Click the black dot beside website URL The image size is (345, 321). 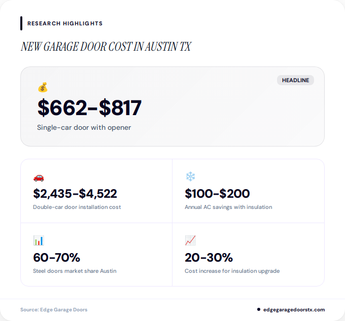tap(259, 309)
